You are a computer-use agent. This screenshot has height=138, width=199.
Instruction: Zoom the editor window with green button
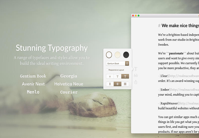tap(139, 15)
